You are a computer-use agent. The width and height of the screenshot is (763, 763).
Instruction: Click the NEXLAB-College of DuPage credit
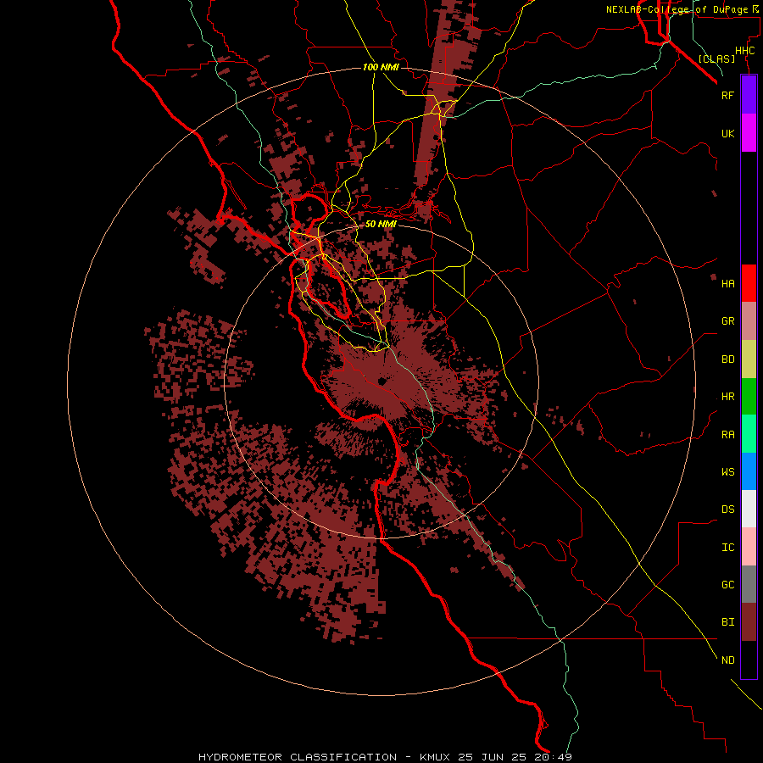[682, 9]
